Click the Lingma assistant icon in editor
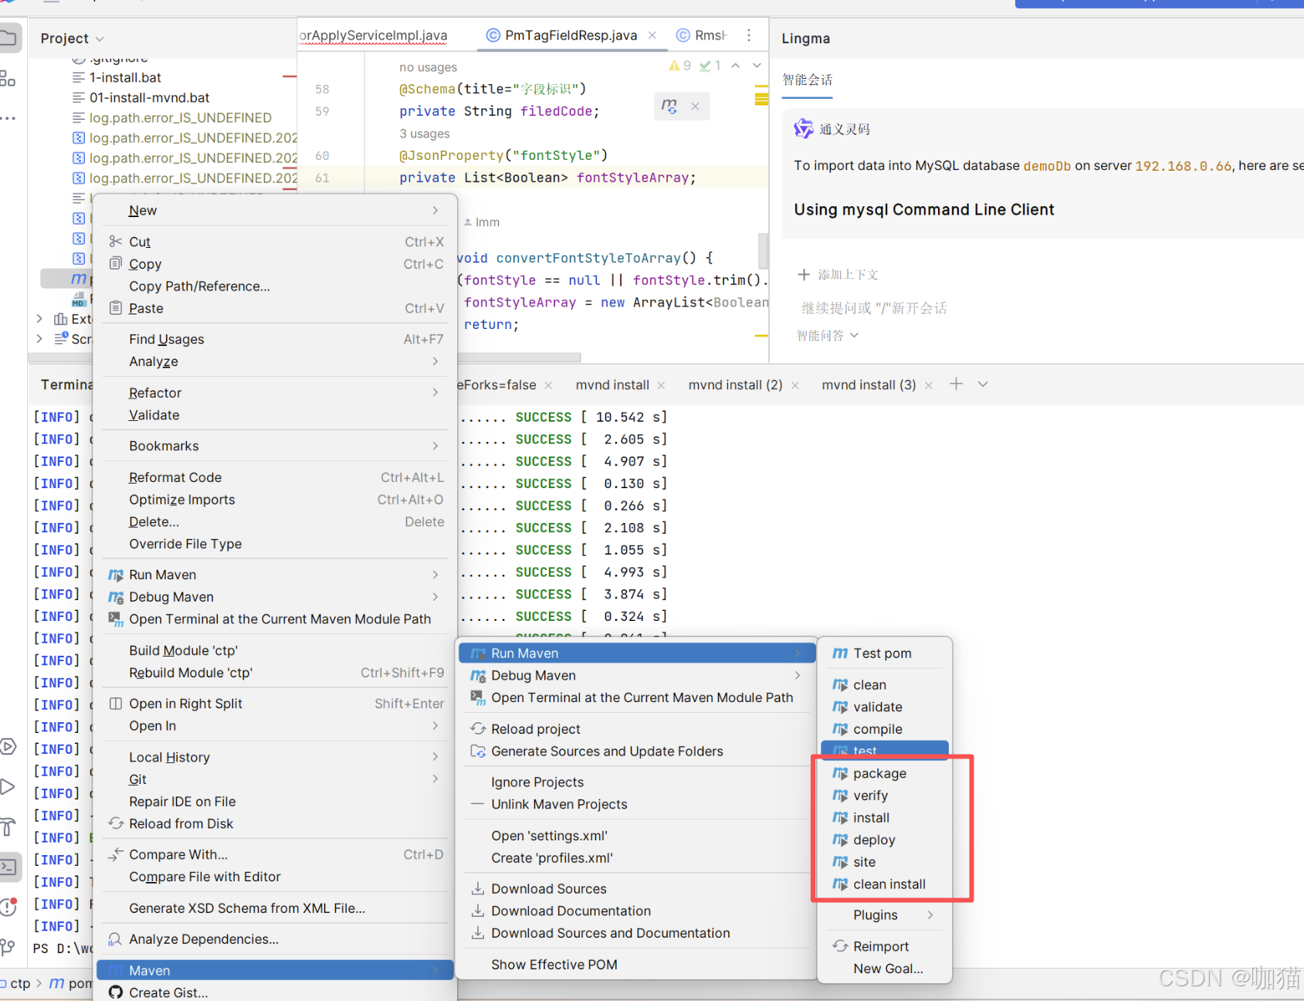The width and height of the screenshot is (1304, 1001). pos(669,106)
